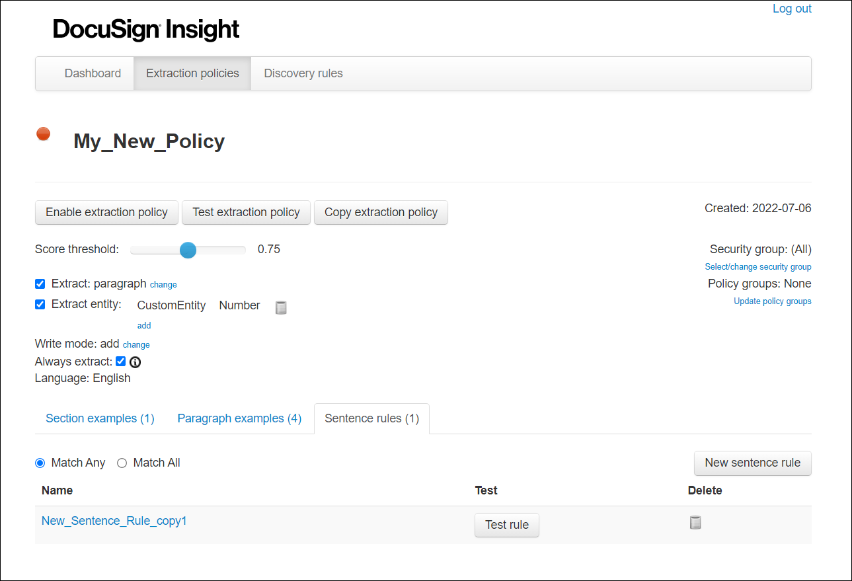The width and height of the screenshot is (852, 581).
Task: Open the New_Sentence_Rule_copy1 rule link
Action: (114, 521)
